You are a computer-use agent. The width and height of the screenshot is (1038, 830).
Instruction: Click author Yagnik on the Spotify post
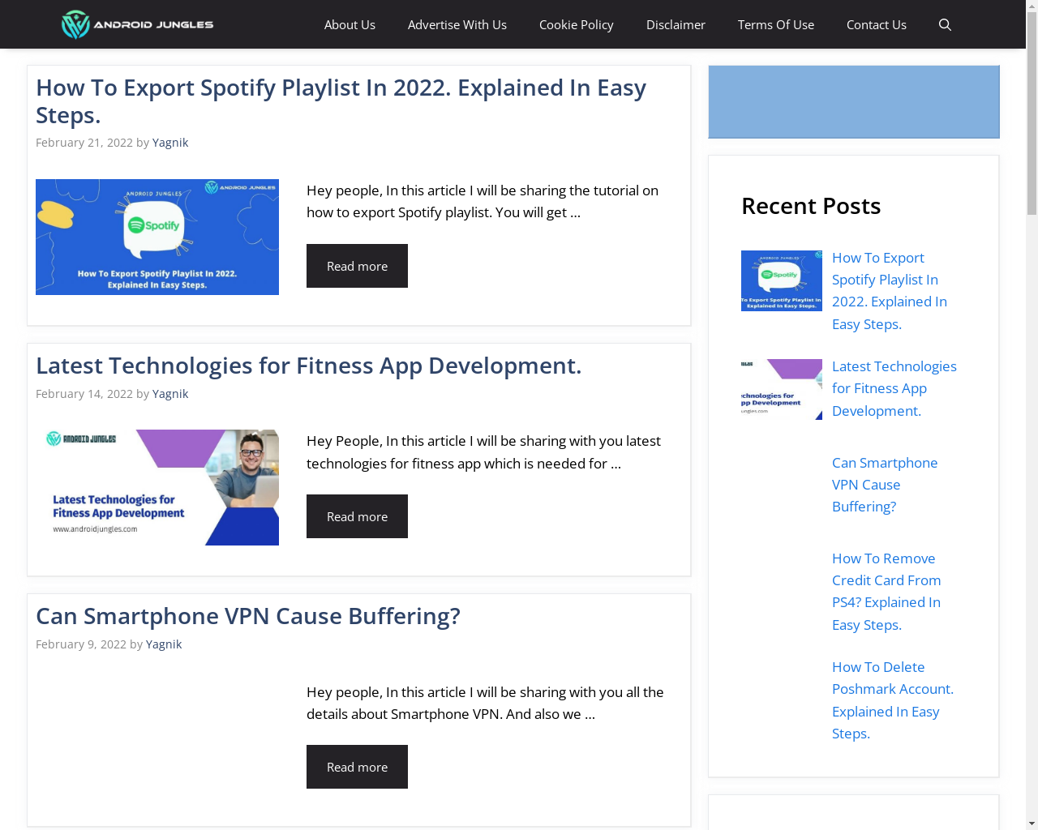click(x=170, y=143)
